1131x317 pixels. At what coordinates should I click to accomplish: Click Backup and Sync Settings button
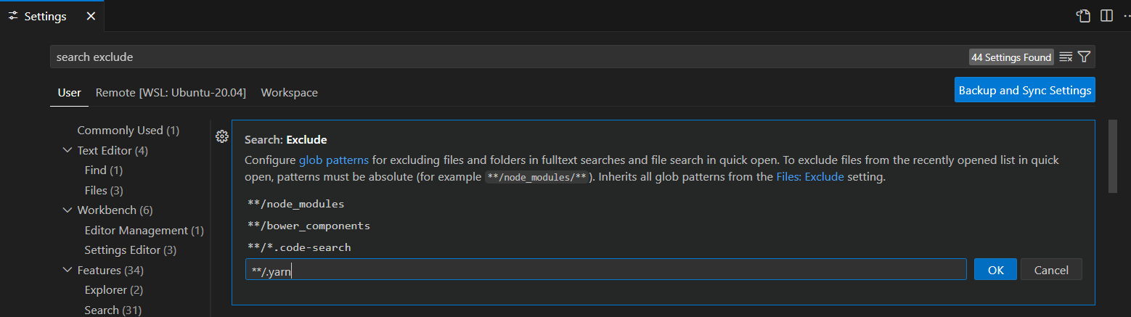click(x=1025, y=91)
